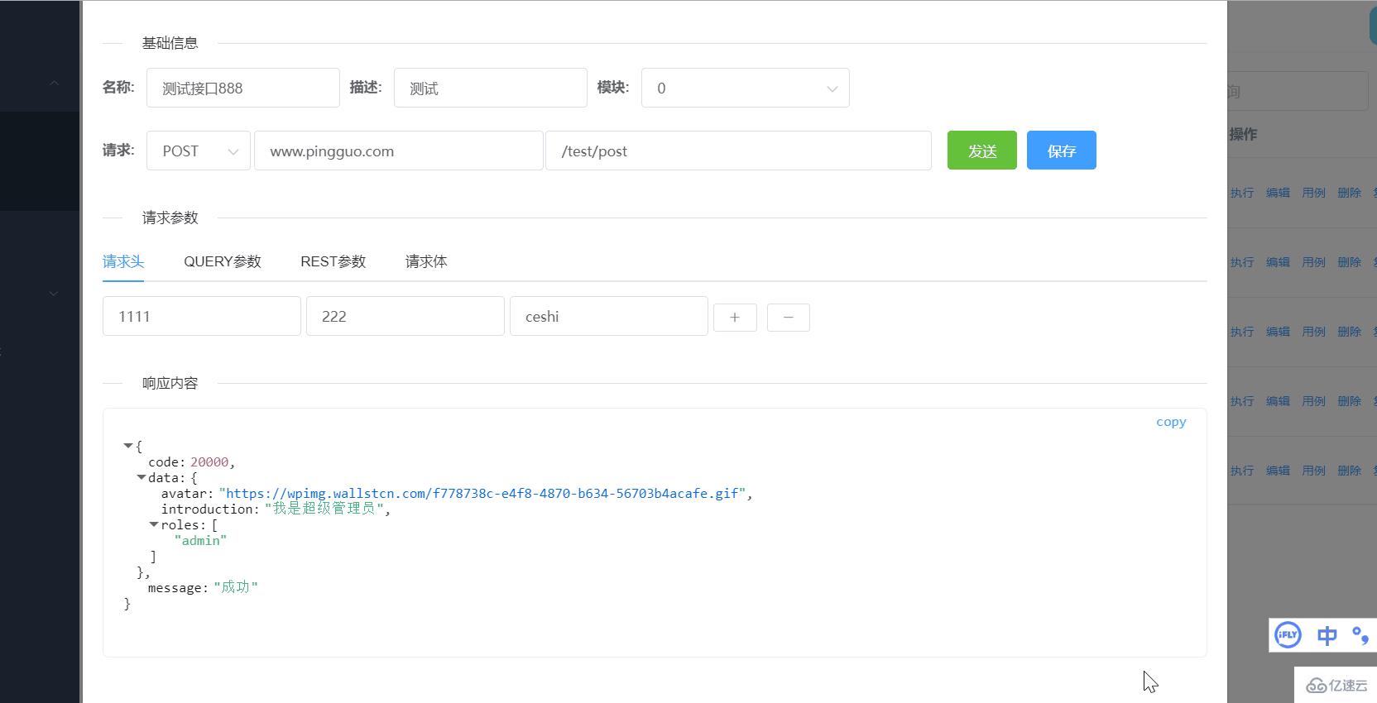1377x703 pixels.
Task: Click the green 发送 button
Action: click(982, 151)
